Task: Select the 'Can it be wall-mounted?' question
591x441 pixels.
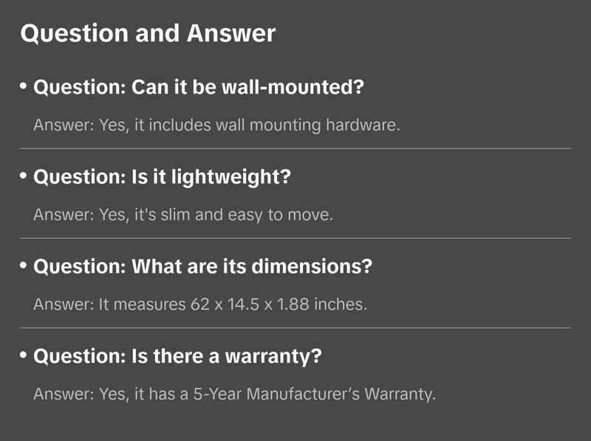Action: tap(199, 88)
